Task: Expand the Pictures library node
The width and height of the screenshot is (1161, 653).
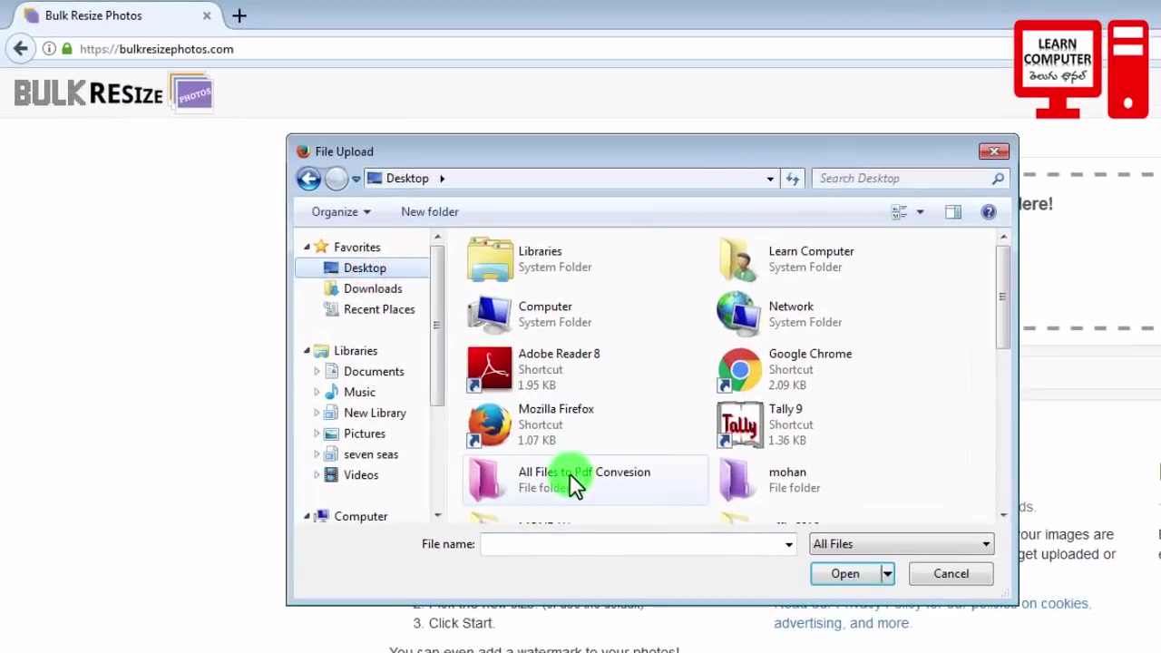Action: click(x=317, y=434)
